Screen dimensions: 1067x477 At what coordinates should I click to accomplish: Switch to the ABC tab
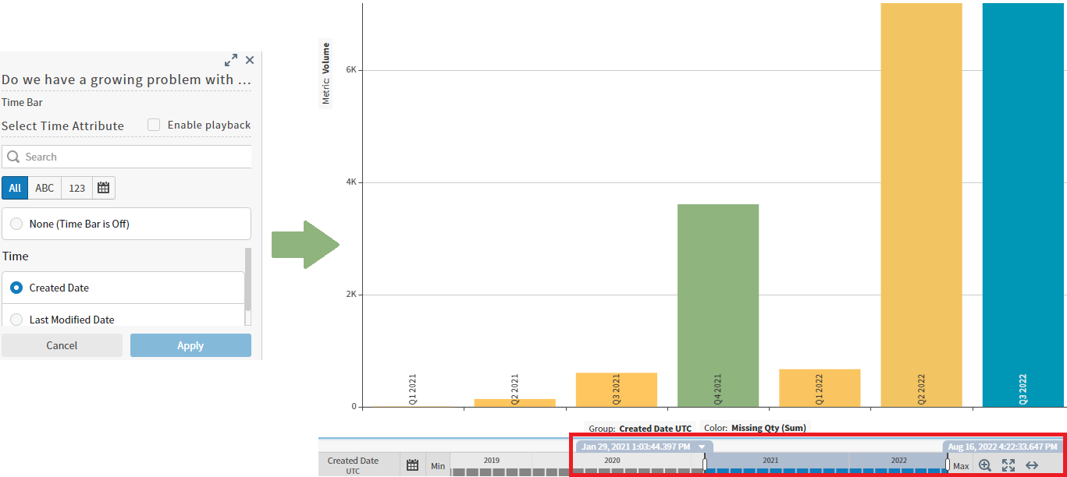44,187
